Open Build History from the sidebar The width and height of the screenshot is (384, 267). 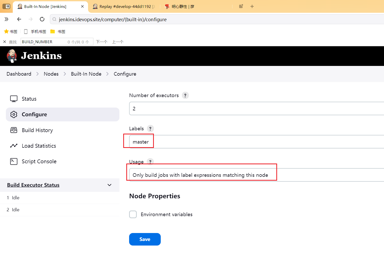tap(63, 130)
